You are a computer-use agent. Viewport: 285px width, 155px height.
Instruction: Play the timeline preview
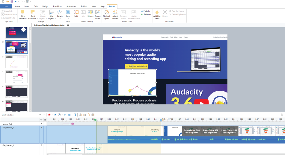click(x=59, y=115)
